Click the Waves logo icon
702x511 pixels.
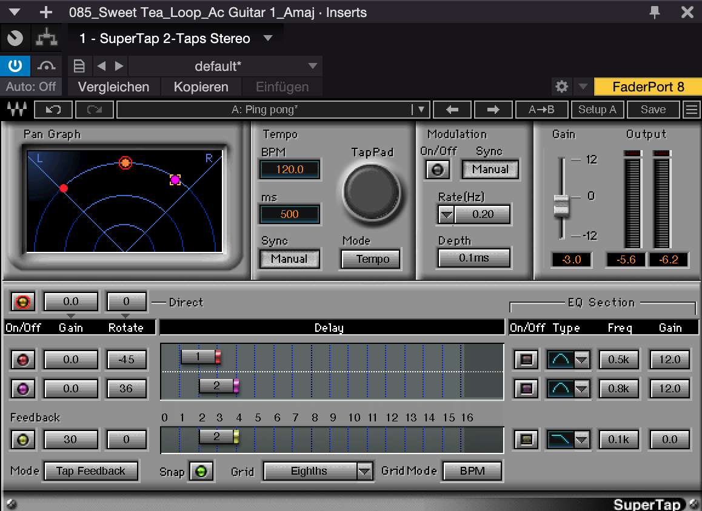[16, 110]
